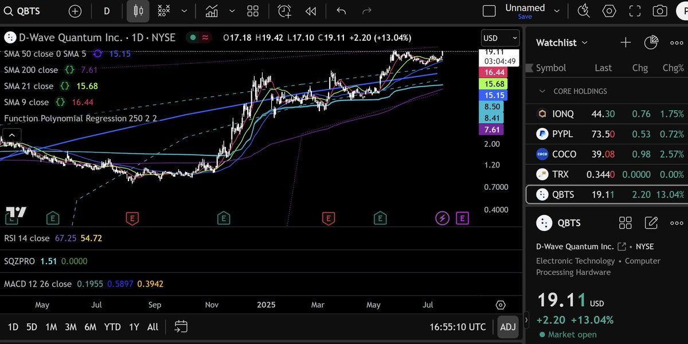Click the X-O grid pattern toolbar icon
The image size is (688, 344).
164,11
